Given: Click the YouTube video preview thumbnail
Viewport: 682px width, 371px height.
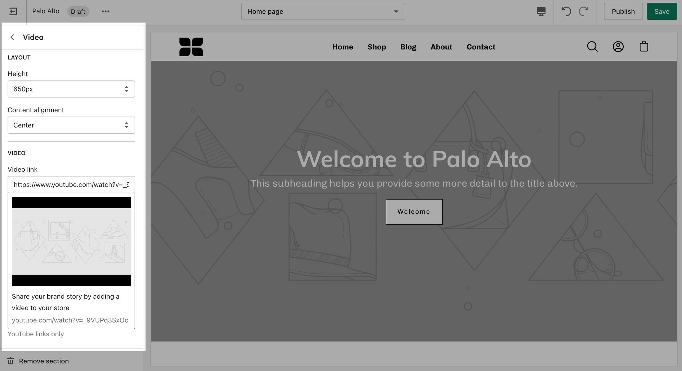Looking at the screenshot, I should pyautogui.click(x=71, y=242).
